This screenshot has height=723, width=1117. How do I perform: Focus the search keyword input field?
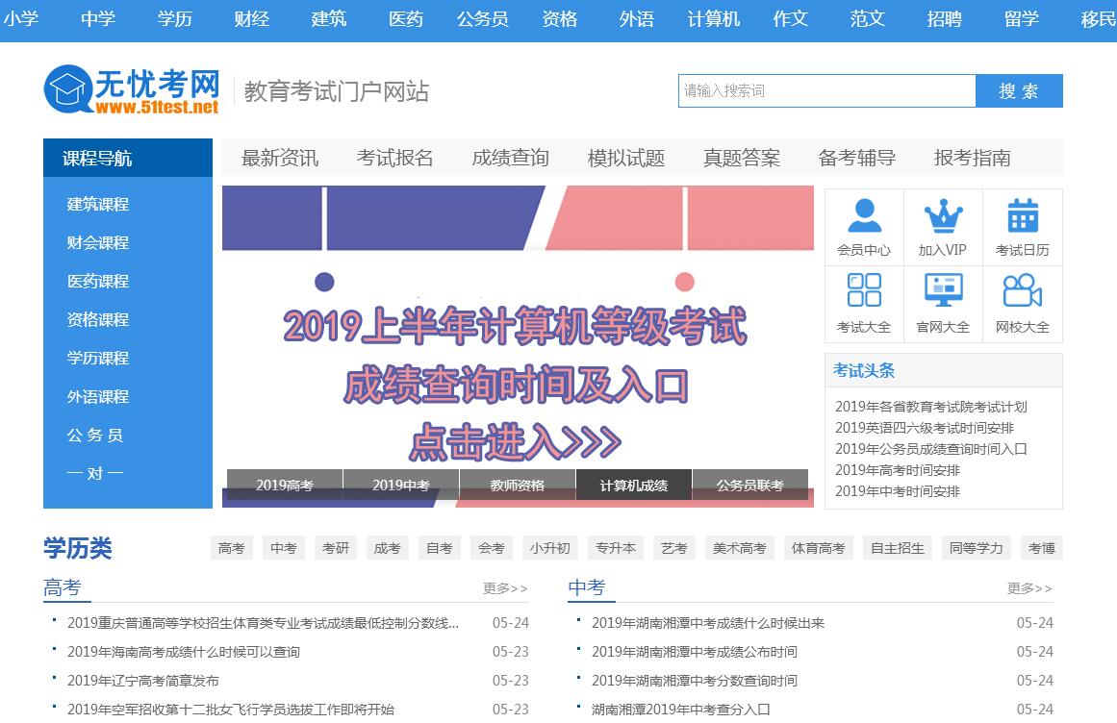[826, 91]
